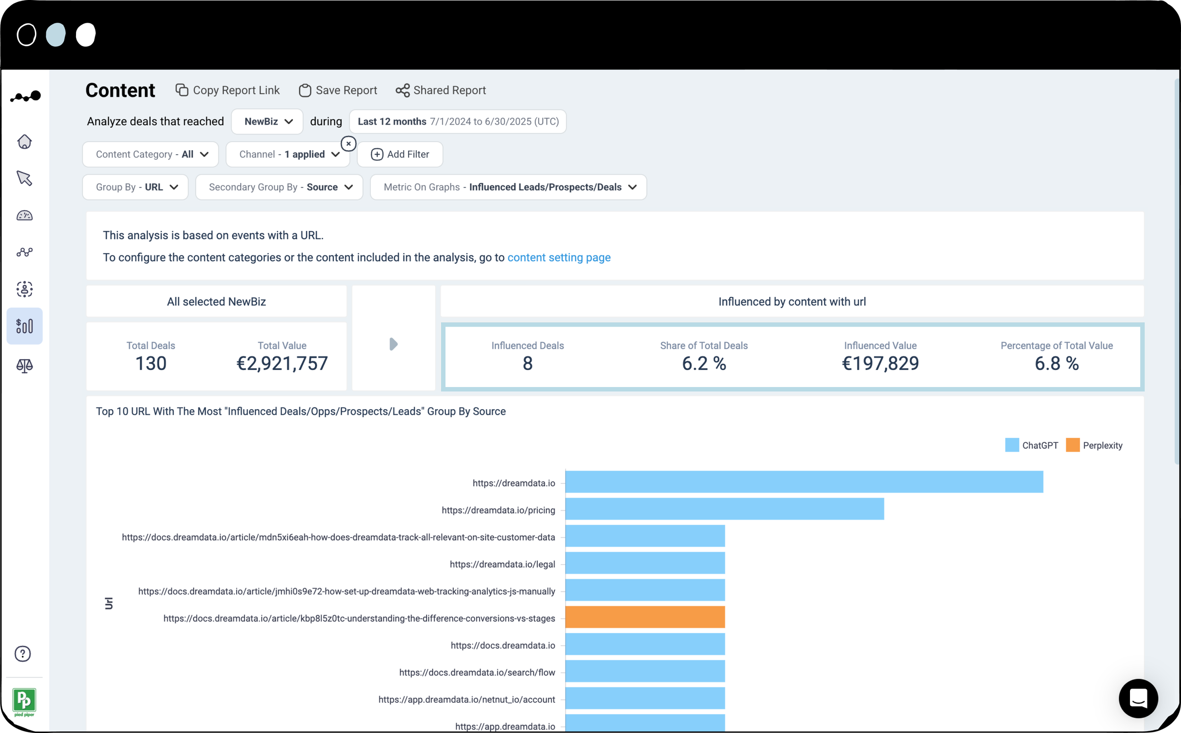
Task: Click the Save Report clipboard icon
Action: [x=305, y=90]
